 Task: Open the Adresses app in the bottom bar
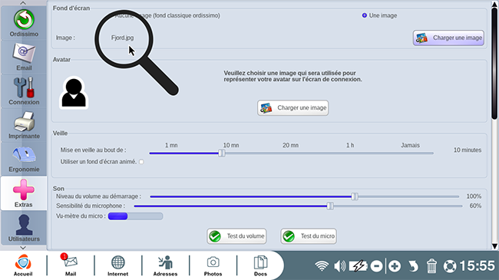[165, 265]
